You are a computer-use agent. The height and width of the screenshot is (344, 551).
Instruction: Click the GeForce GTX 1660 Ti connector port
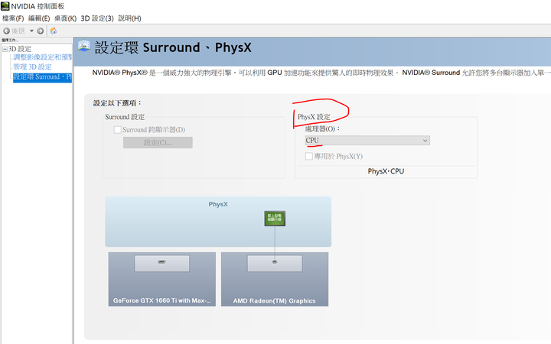(161, 262)
